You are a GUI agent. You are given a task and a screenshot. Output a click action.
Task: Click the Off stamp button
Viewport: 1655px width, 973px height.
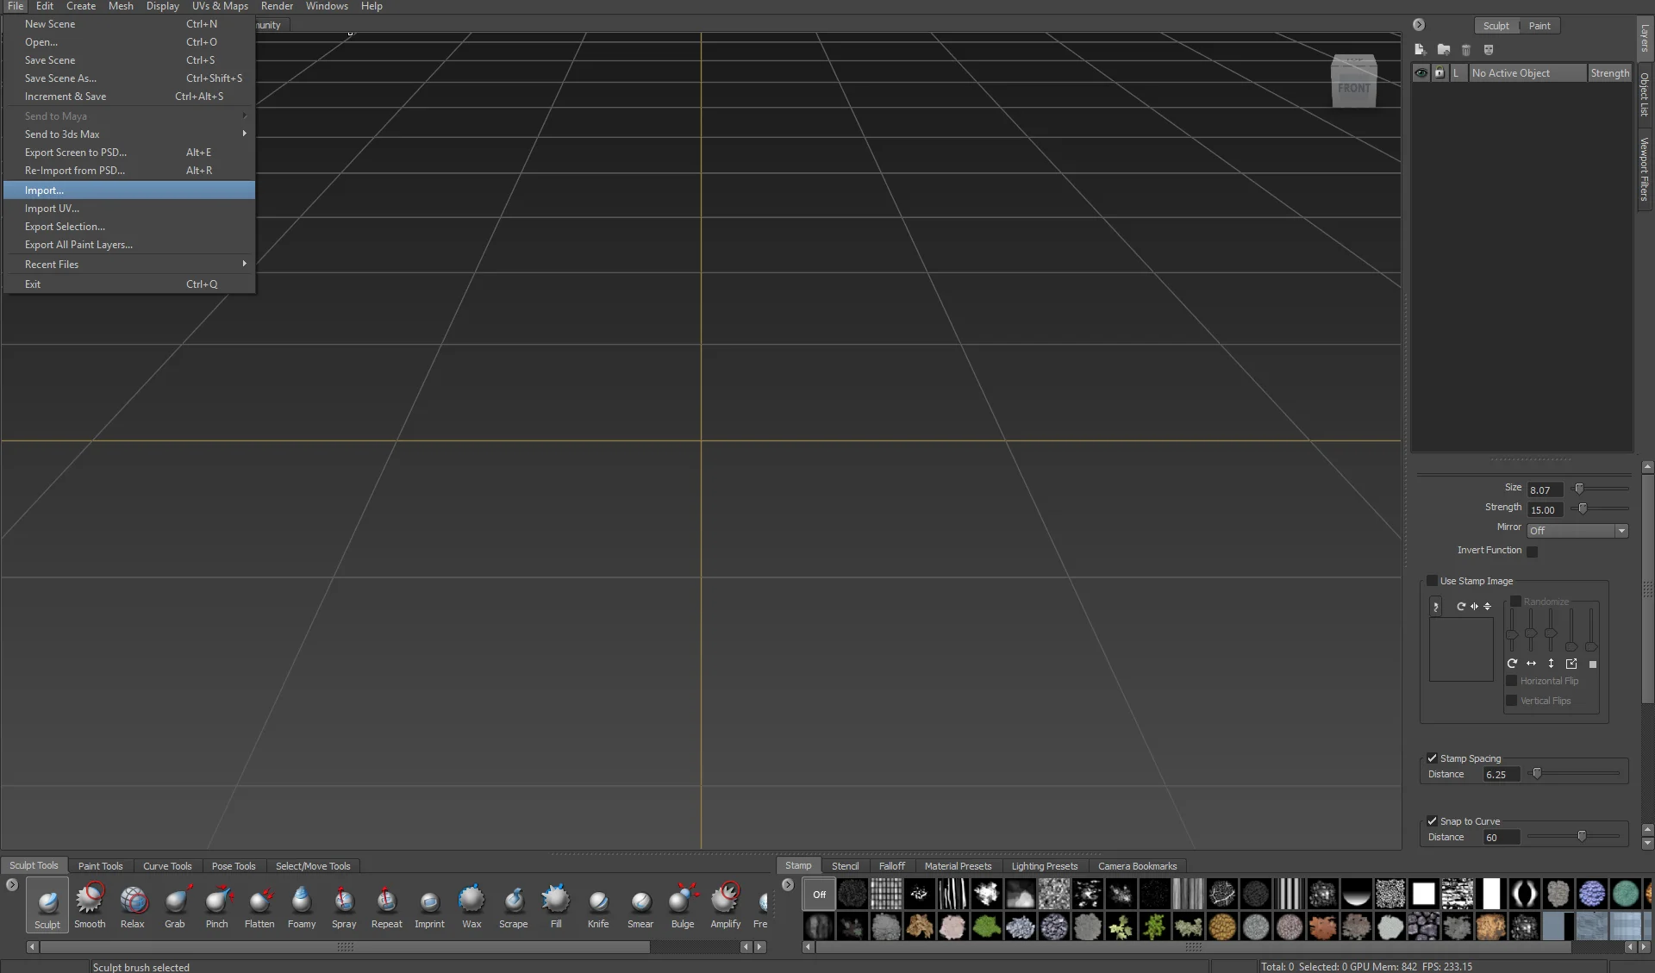[x=819, y=895]
